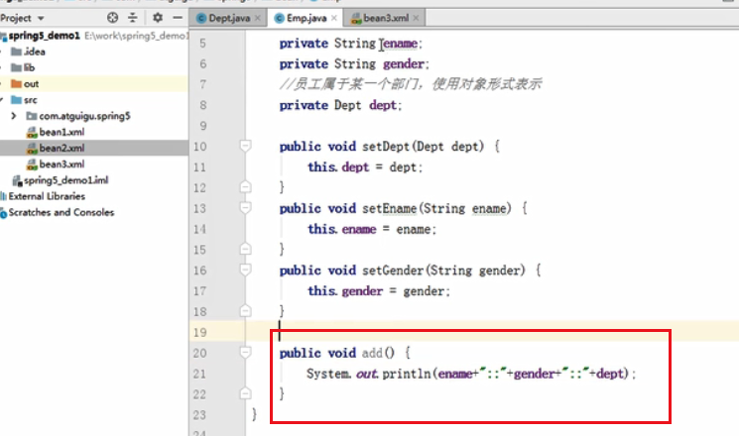
Task: Click the collapse all icon in Project panel
Action: 133,18
